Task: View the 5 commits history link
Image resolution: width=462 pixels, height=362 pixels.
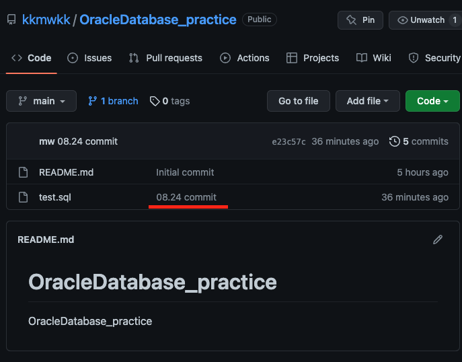Action: point(419,141)
